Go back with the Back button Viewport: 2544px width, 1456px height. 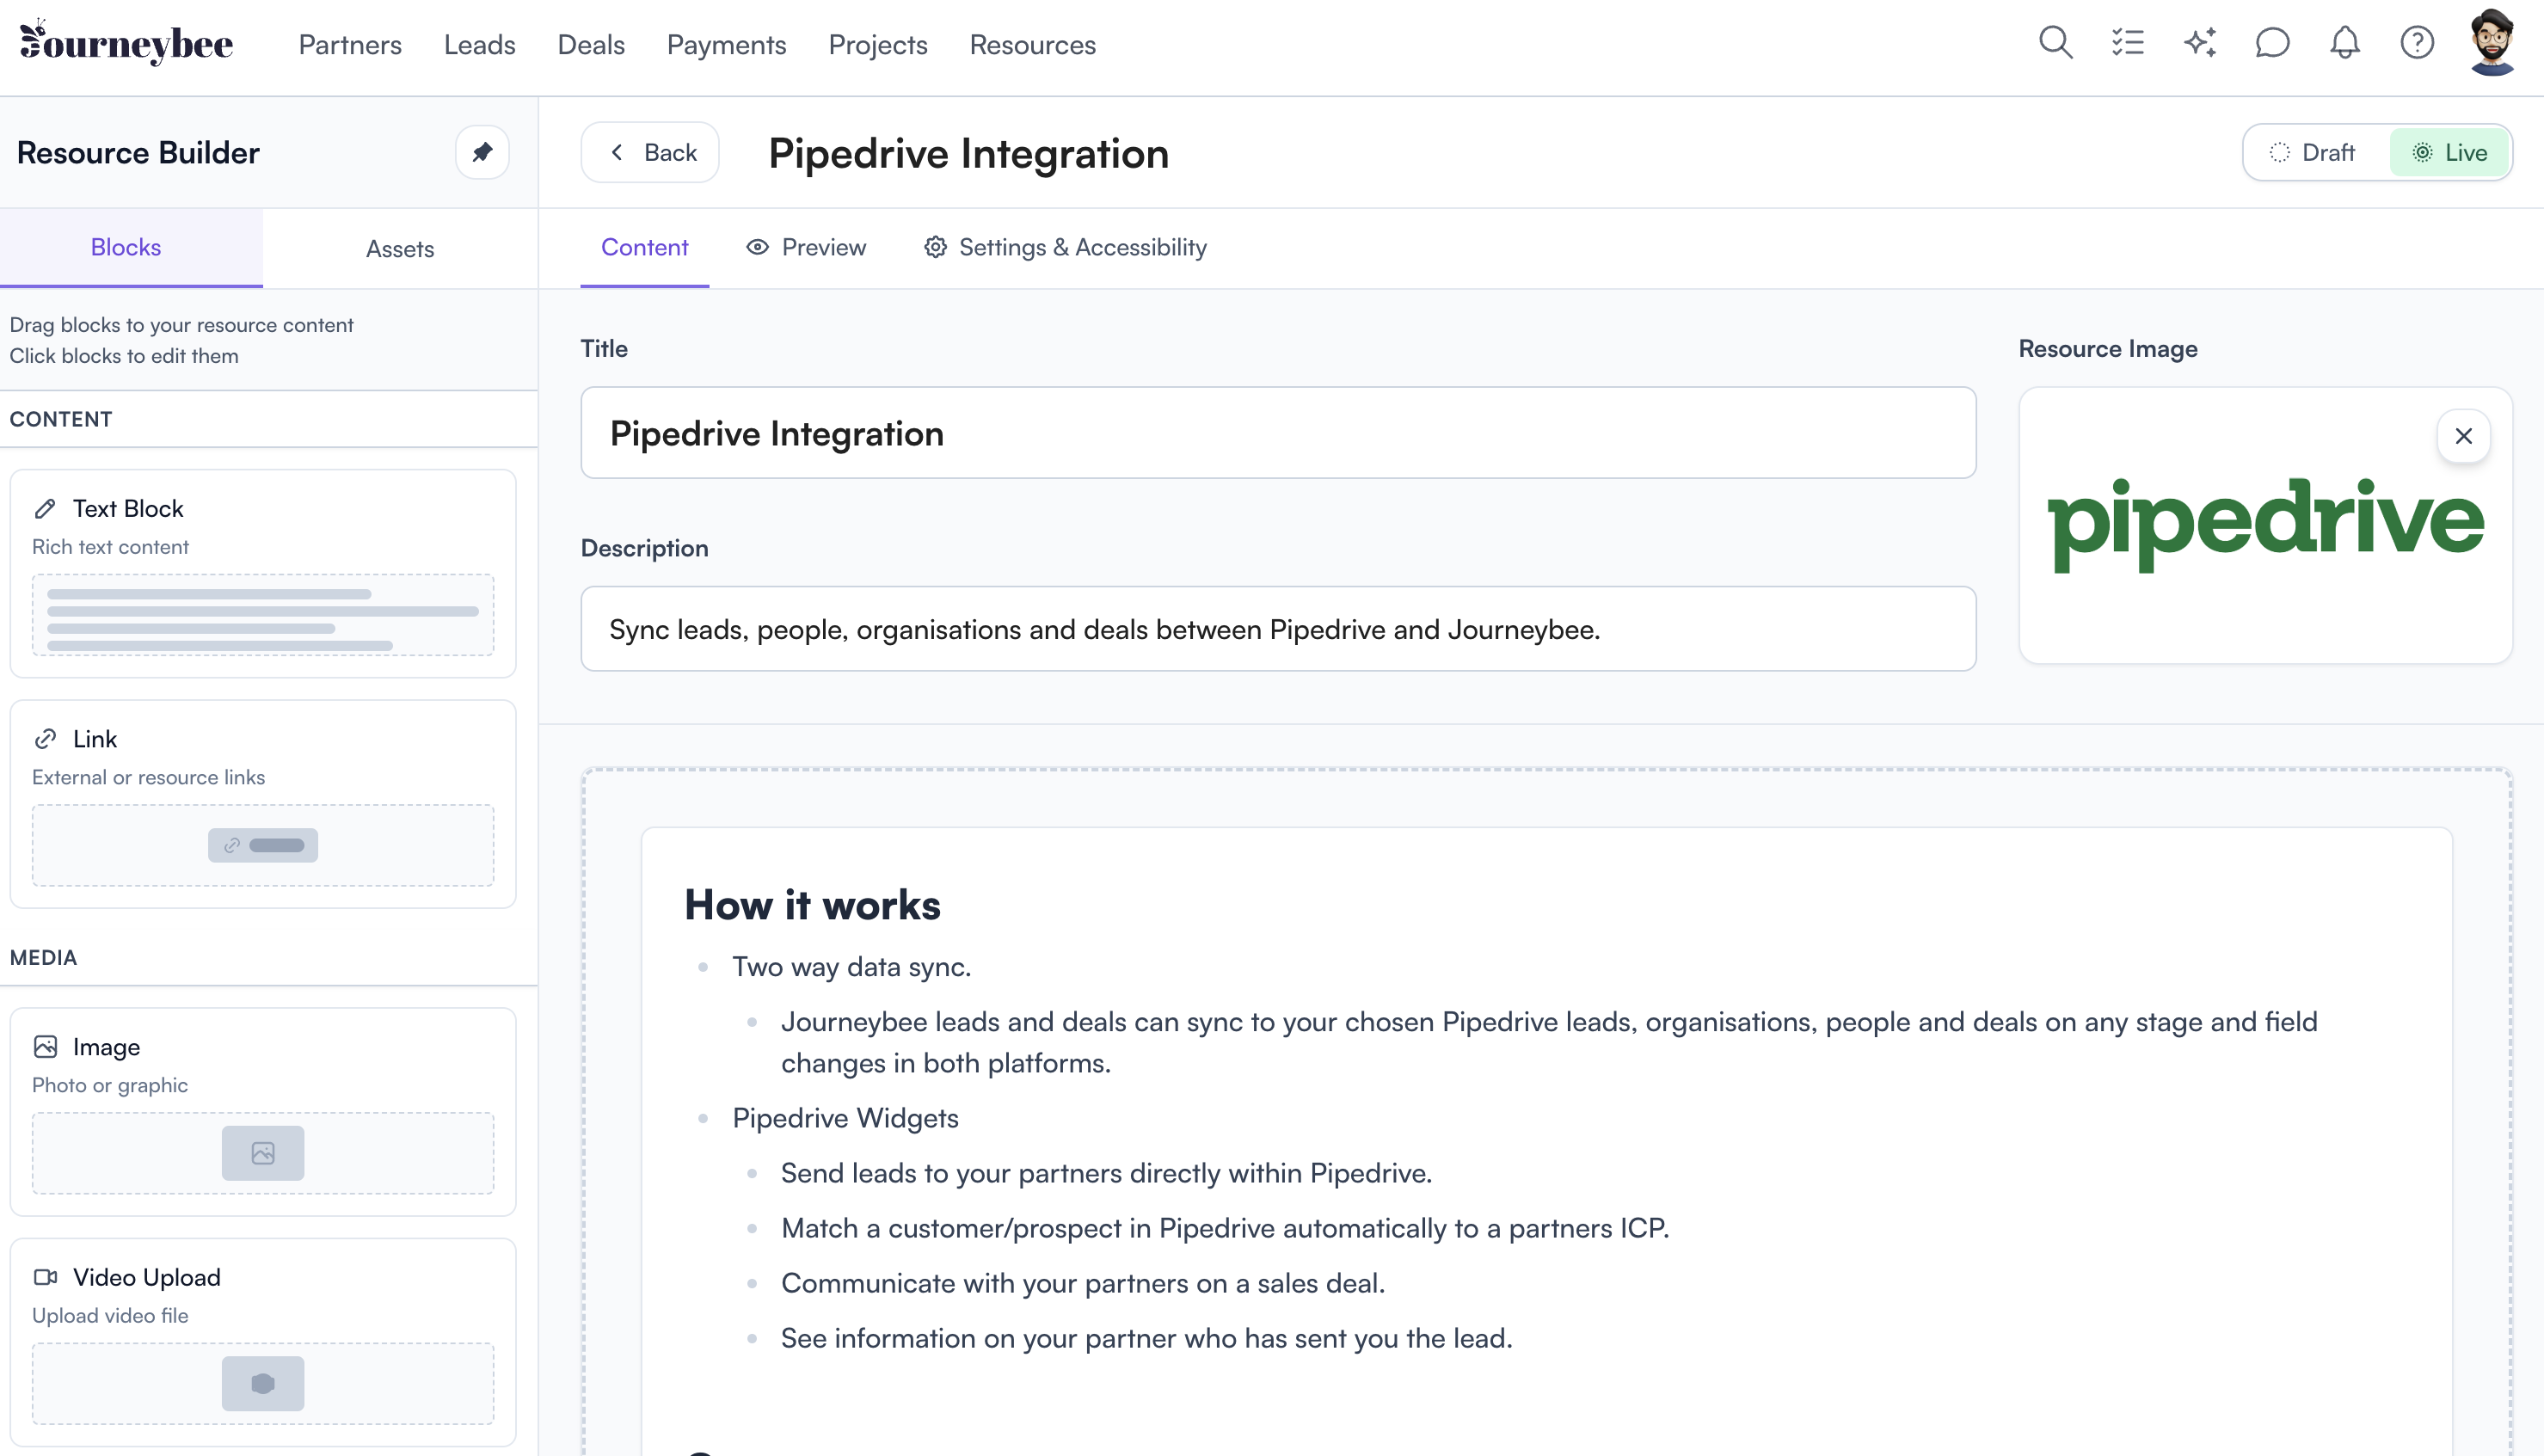click(x=650, y=152)
